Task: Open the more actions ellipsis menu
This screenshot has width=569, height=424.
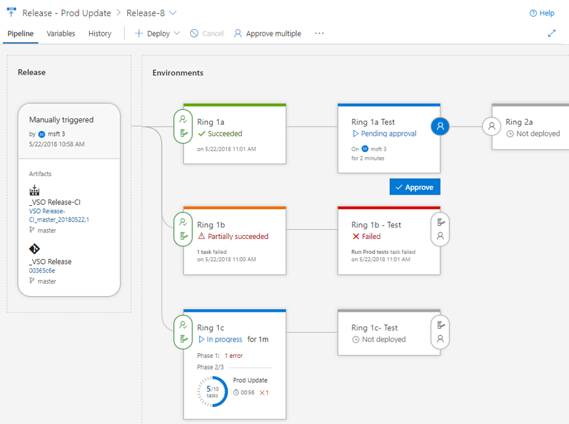Action: click(x=319, y=33)
